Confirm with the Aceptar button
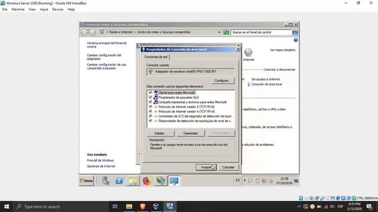Viewport: 378px width, 212px height. (206, 167)
